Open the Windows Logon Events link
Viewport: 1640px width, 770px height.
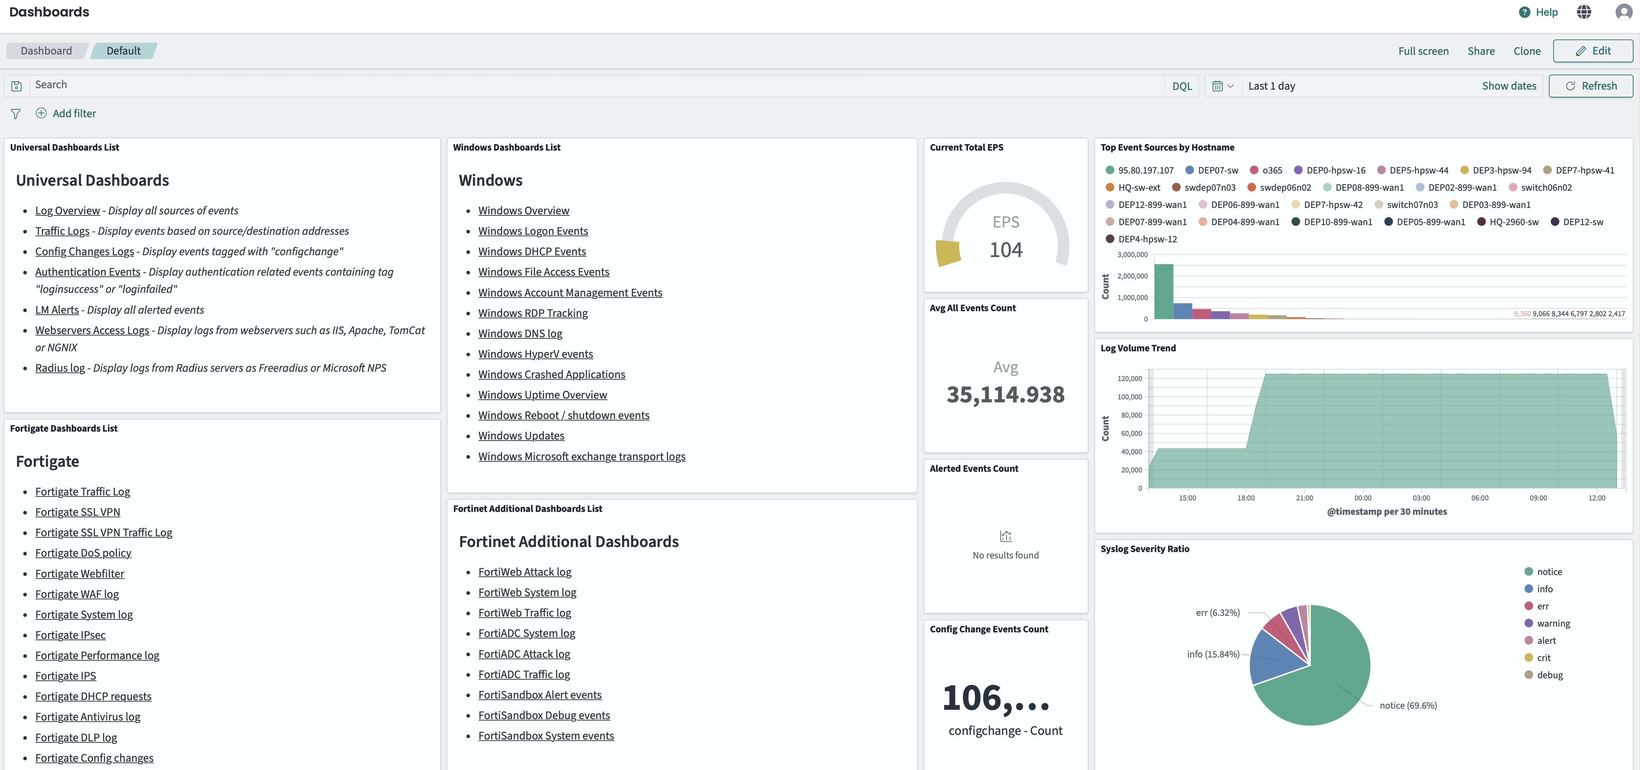533,231
